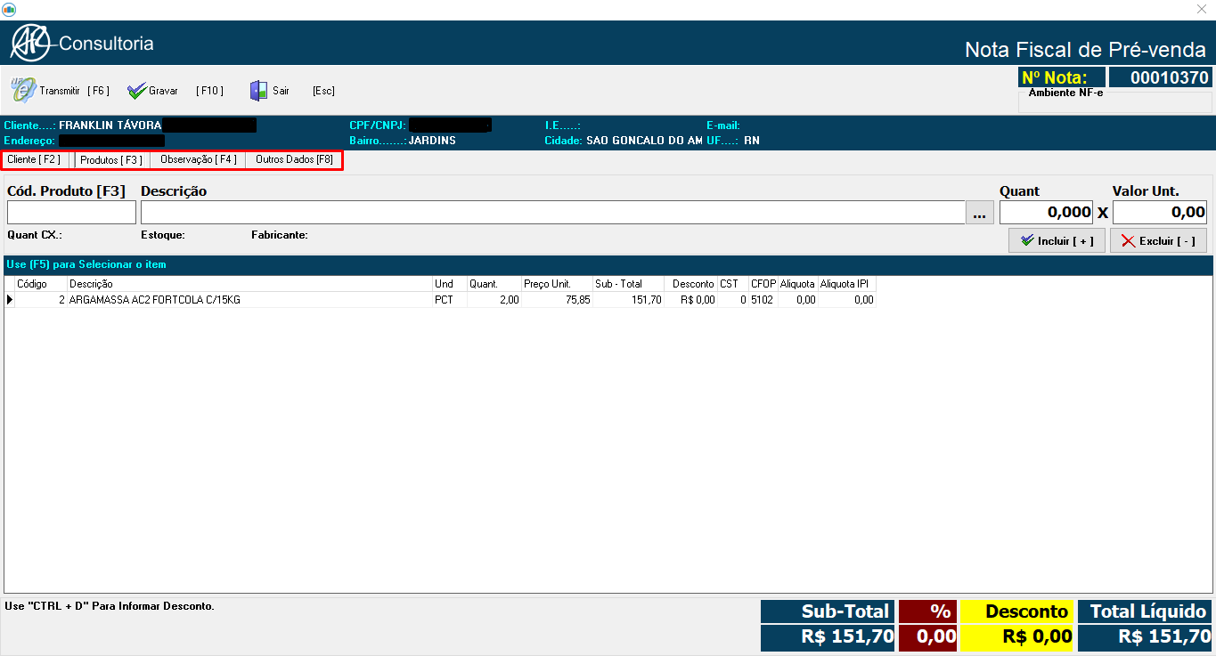1216x656 pixels.
Task: Click the Quant. column header
Action: [x=494, y=284]
